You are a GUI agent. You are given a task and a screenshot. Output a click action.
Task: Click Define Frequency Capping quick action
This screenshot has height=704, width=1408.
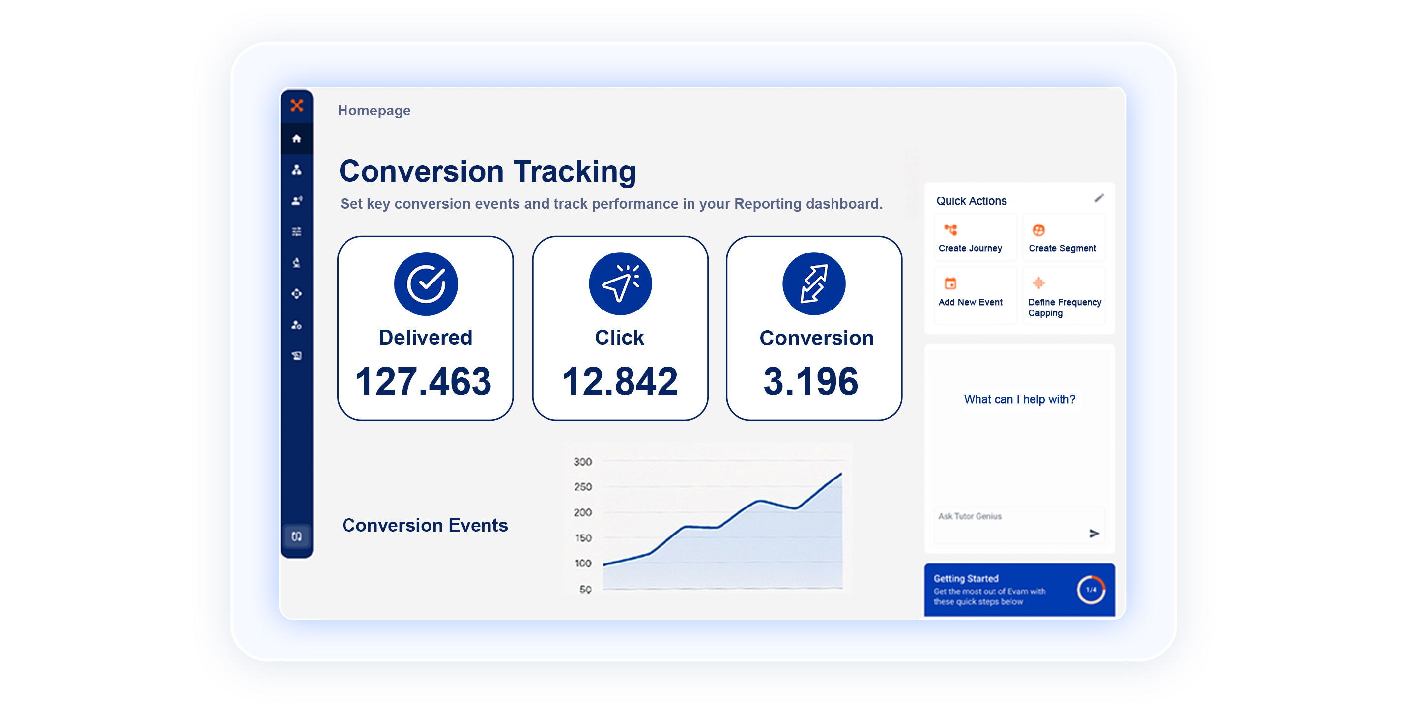pos(1063,297)
